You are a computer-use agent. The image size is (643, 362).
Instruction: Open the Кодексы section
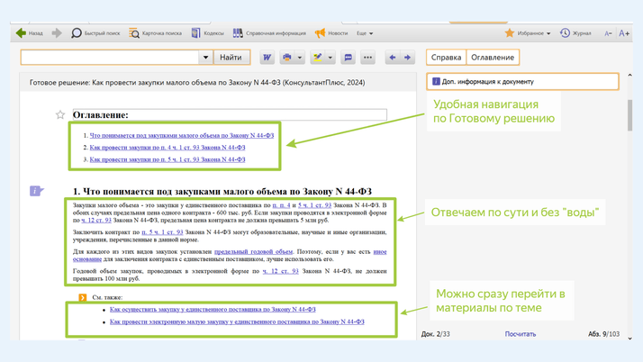point(207,33)
